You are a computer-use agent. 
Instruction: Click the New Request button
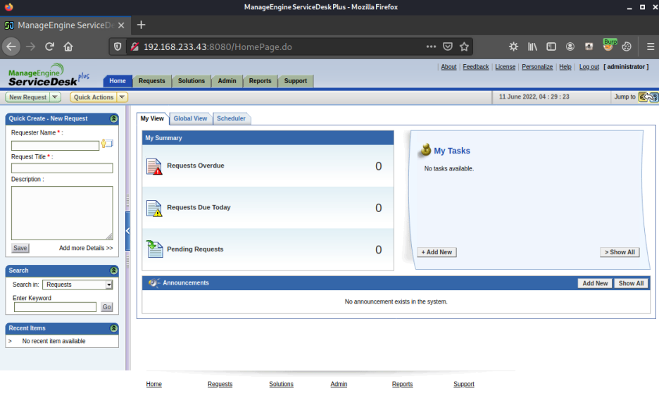[27, 97]
